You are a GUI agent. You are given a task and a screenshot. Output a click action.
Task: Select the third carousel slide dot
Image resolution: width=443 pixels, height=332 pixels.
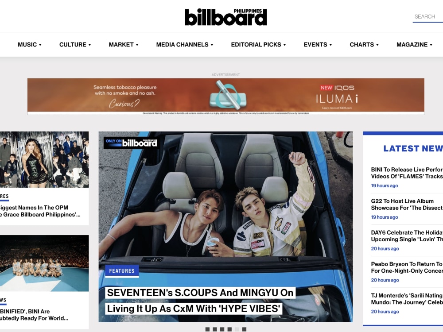click(x=222, y=329)
